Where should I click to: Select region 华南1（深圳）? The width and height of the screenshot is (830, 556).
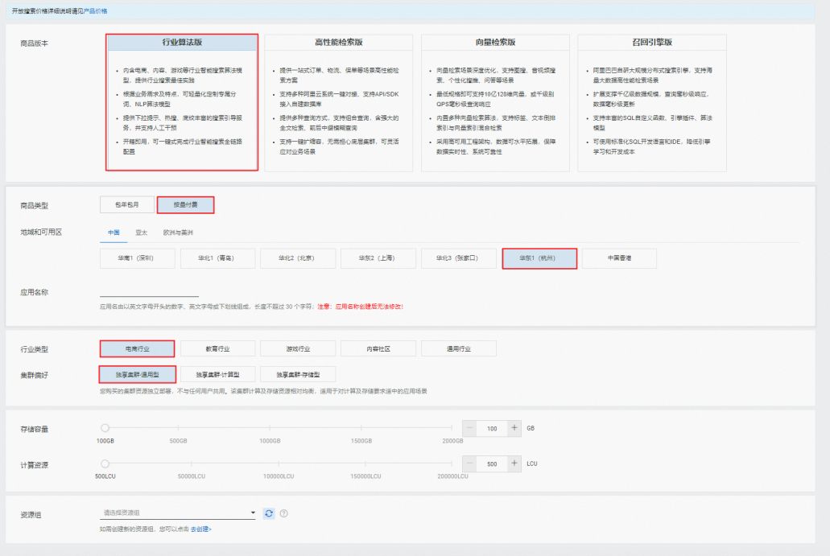(137, 258)
